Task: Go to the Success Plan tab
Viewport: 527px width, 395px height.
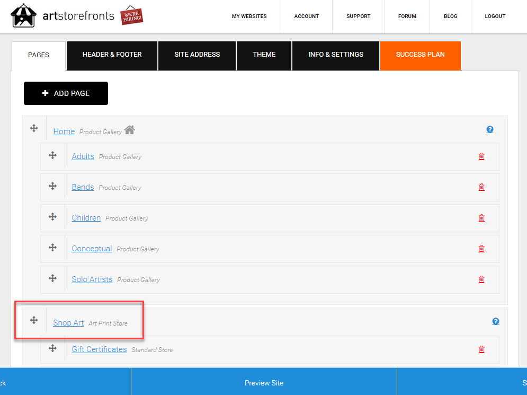Action: [x=421, y=56]
